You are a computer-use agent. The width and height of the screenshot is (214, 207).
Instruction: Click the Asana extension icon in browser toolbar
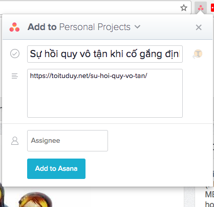pyautogui.click(x=201, y=8)
